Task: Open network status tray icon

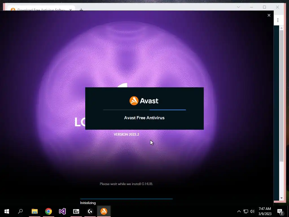Action: pos(246,211)
